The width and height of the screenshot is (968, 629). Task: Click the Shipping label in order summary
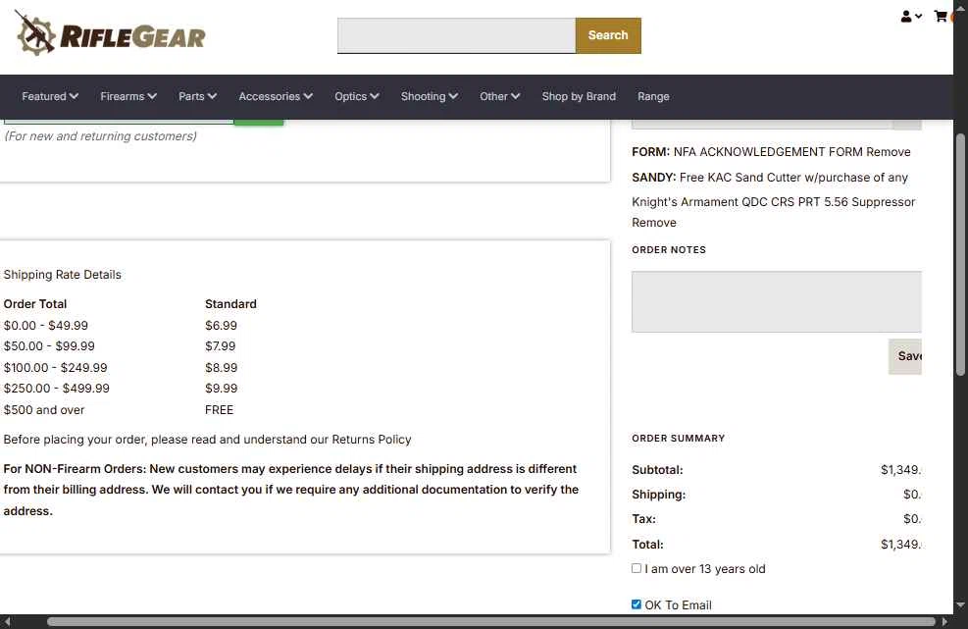point(658,495)
